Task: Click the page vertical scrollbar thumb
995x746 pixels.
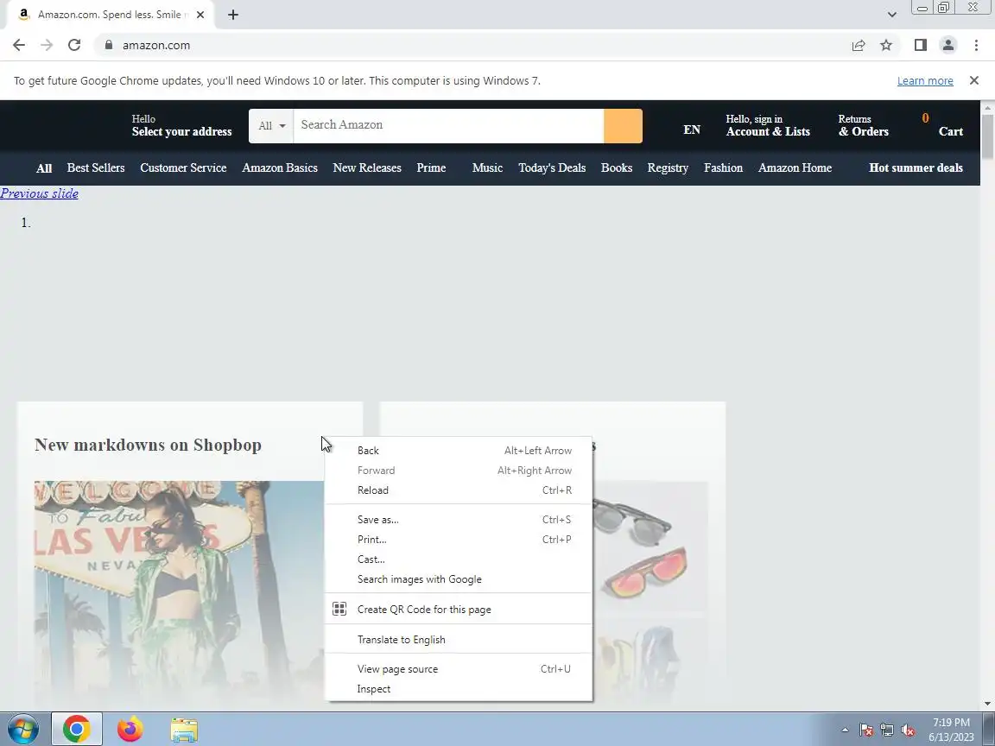Action: (x=987, y=135)
